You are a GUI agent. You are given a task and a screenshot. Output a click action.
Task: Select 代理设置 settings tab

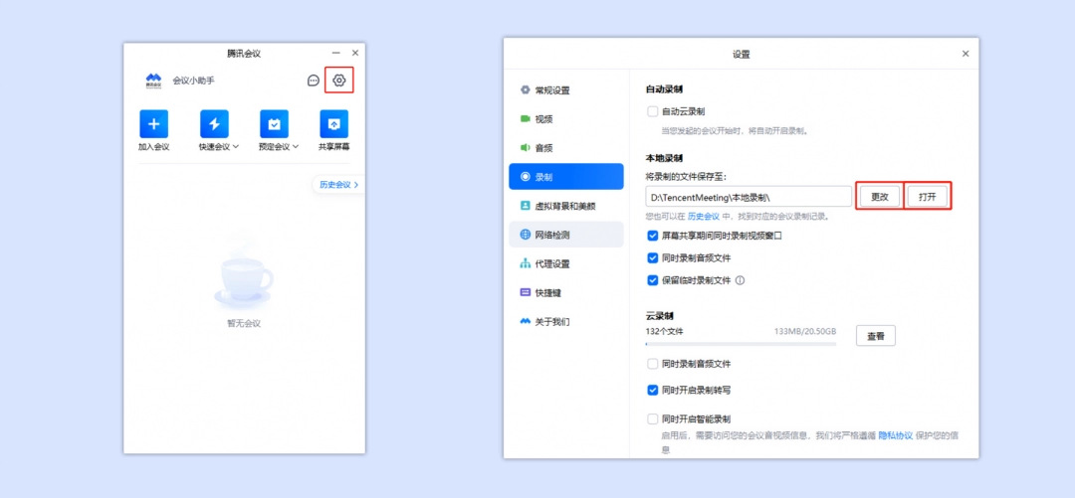click(x=566, y=263)
